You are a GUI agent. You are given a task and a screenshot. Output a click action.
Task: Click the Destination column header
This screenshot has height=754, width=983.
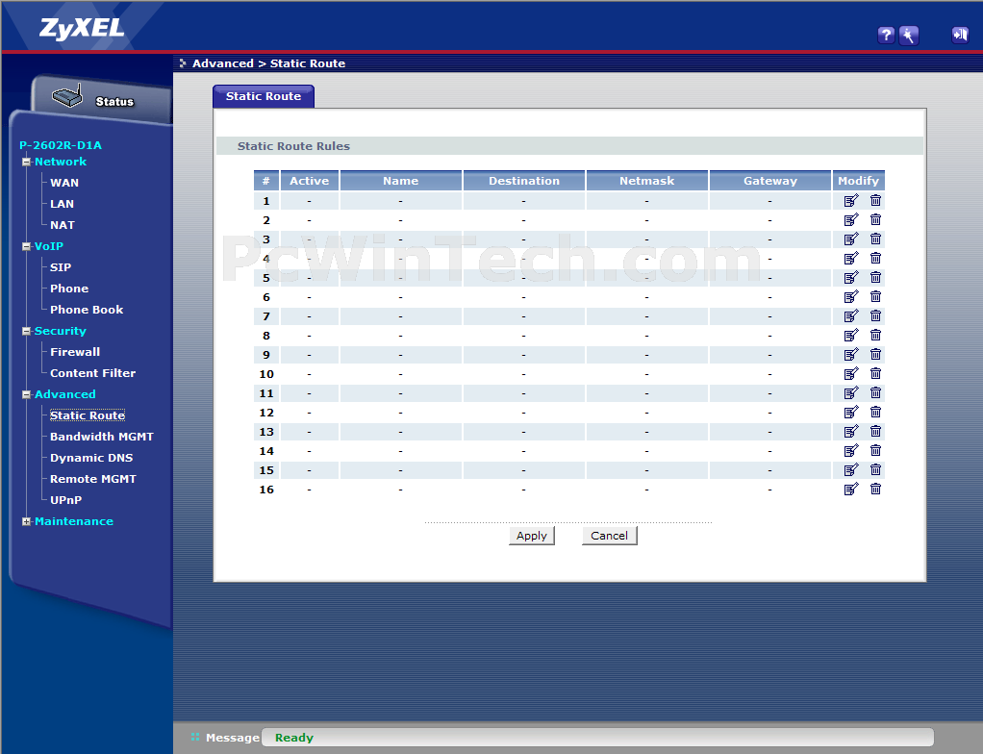pos(524,181)
